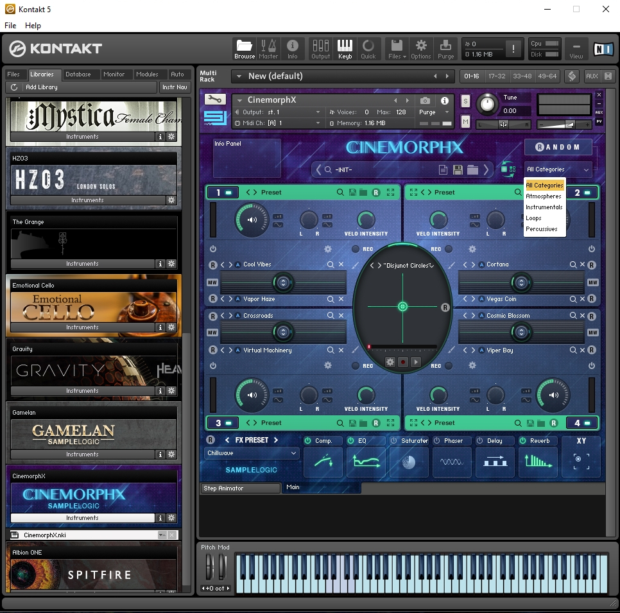Open the EQ effect graphic
This screenshot has width=620, height=613.
366,462
